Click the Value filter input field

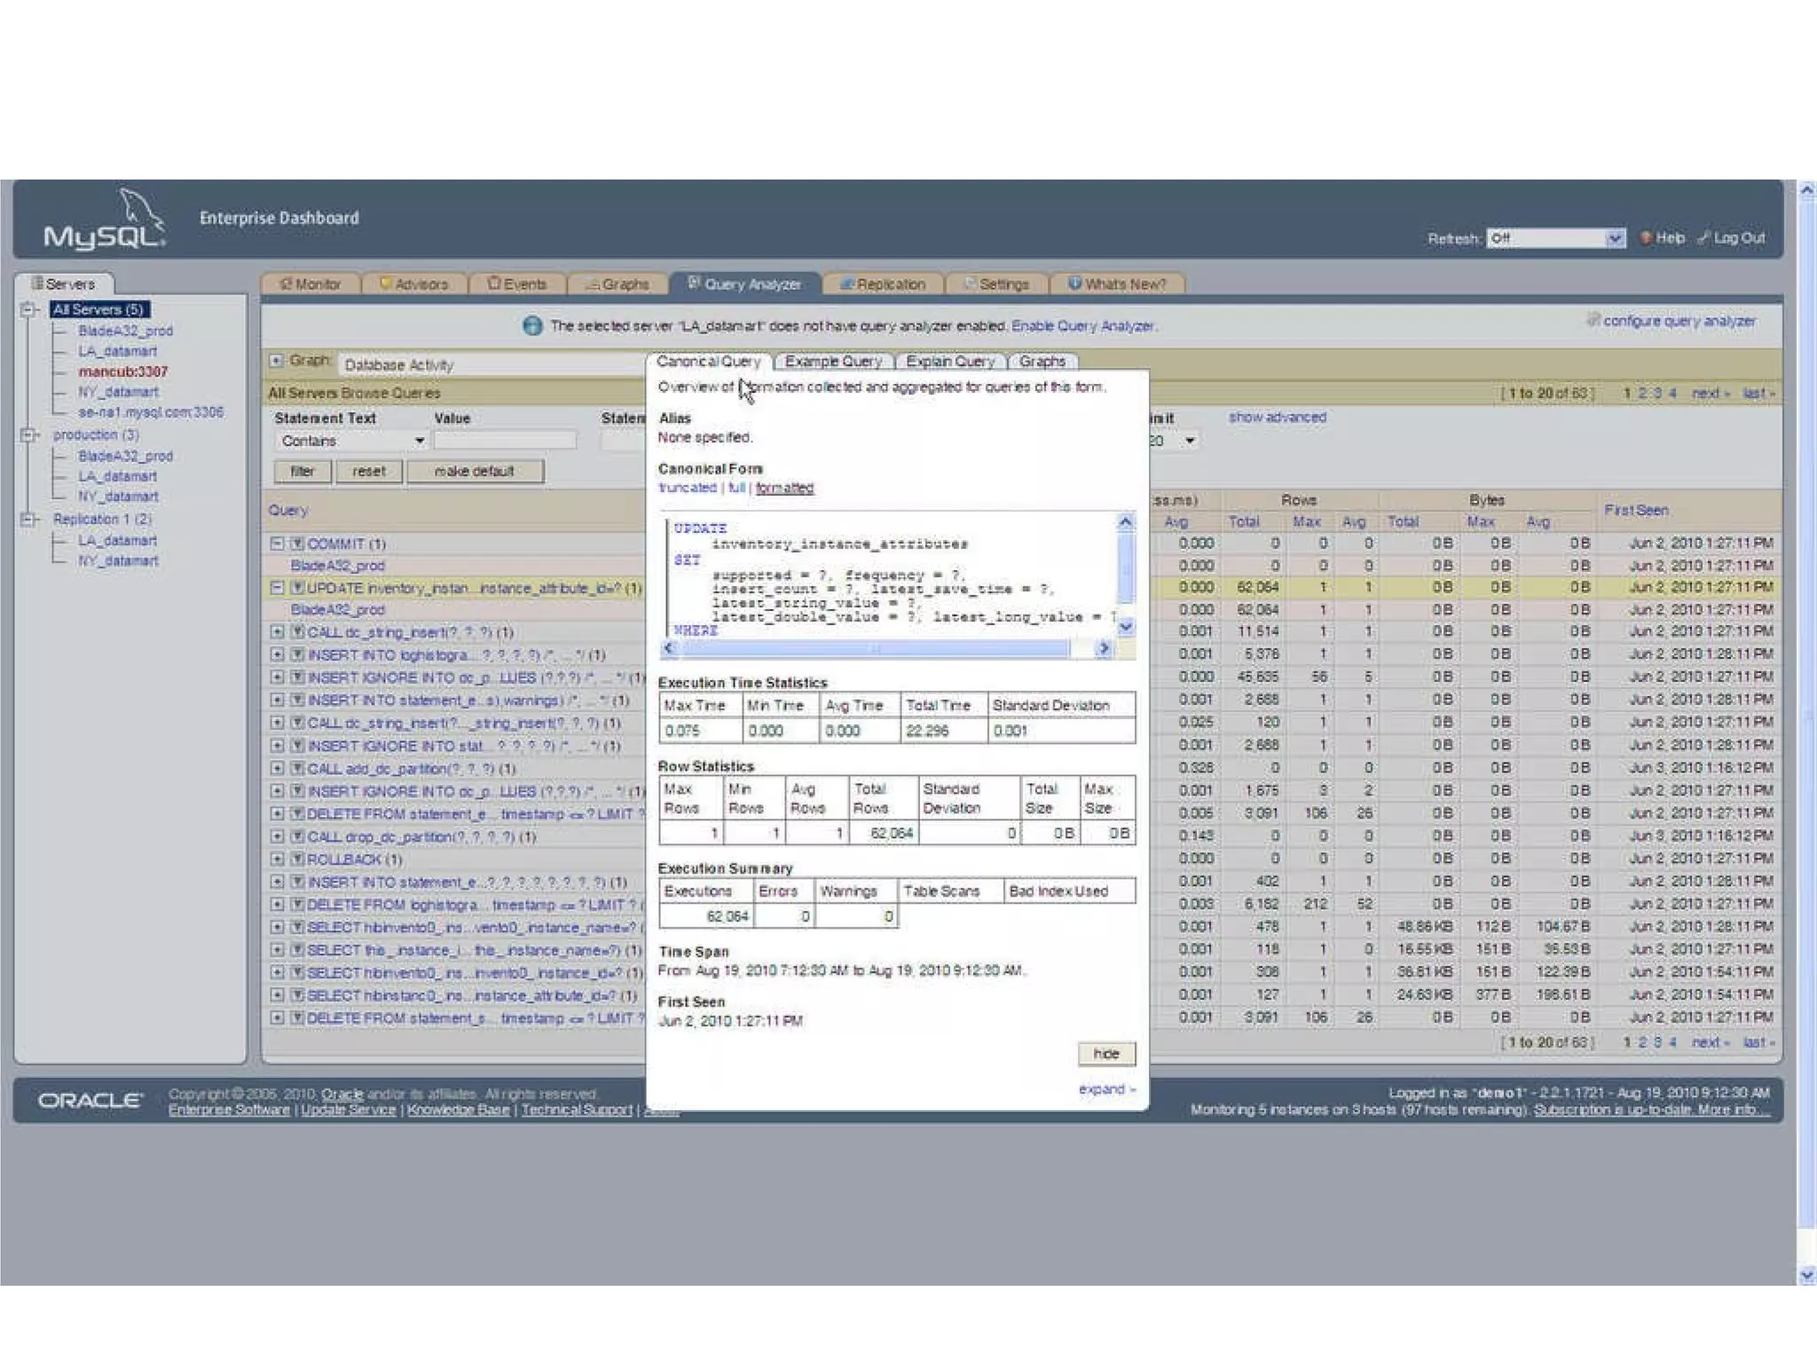coord(504,441)
